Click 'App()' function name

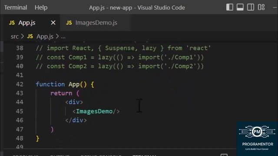[78, 84]
